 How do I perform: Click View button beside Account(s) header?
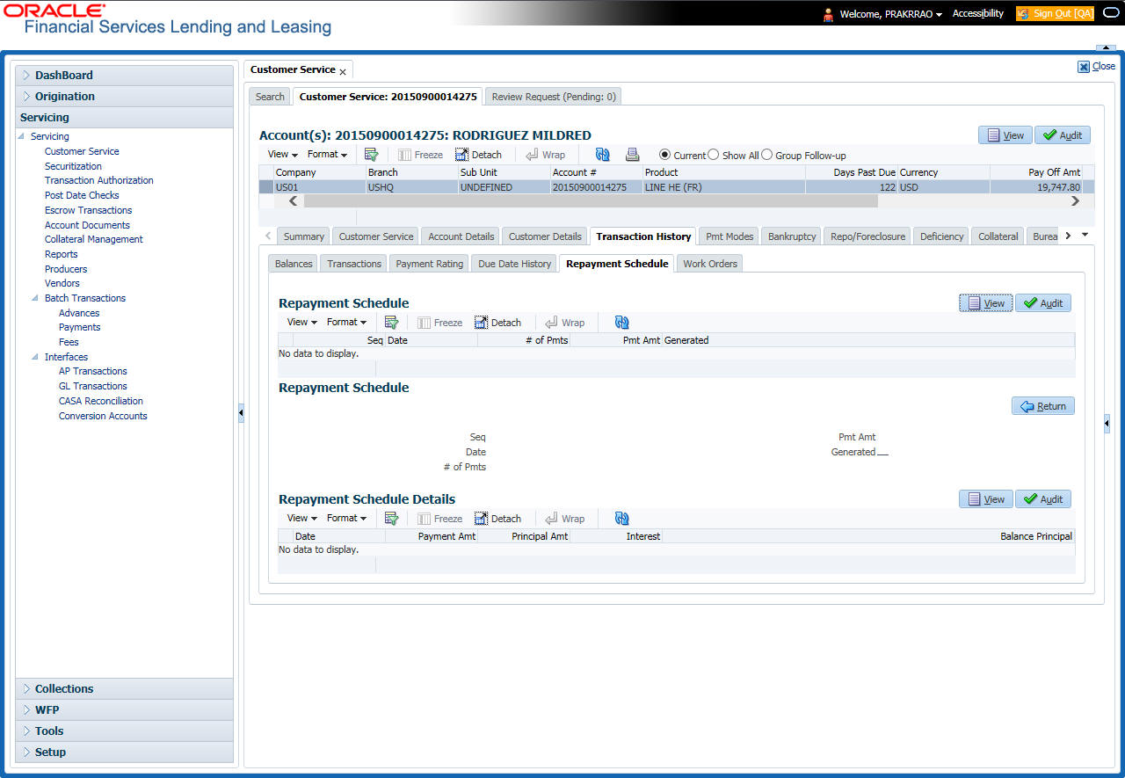coord(1005,135)
